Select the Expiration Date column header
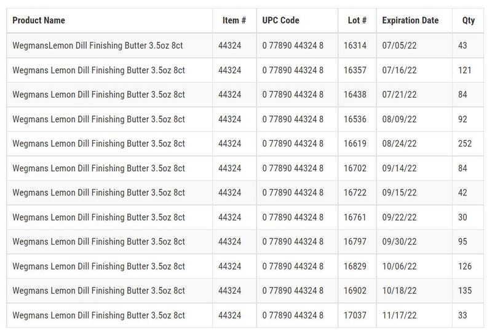Screen dimensions: 492x333 pyautogui.click(x=410, y=20)
